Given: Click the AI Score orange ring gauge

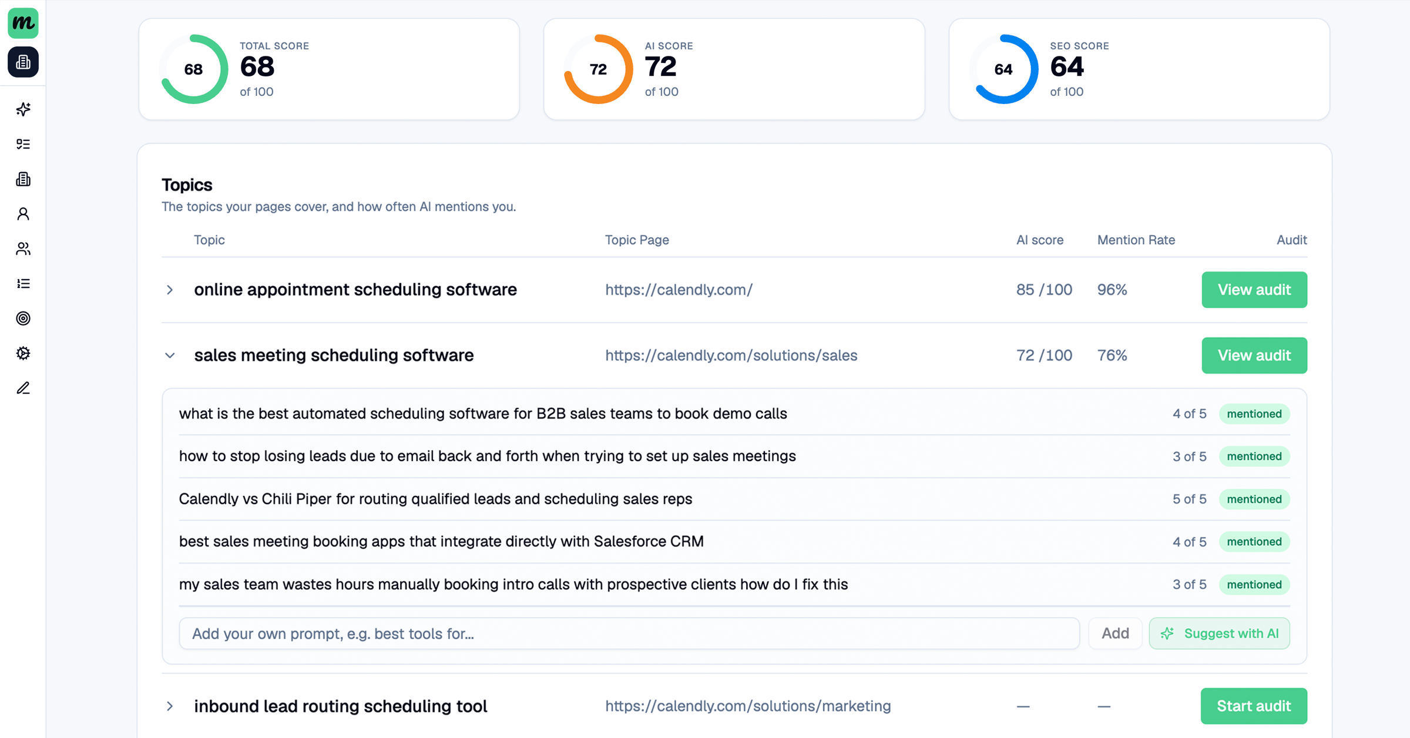Looking at the screenshot, I should (599, 69).
